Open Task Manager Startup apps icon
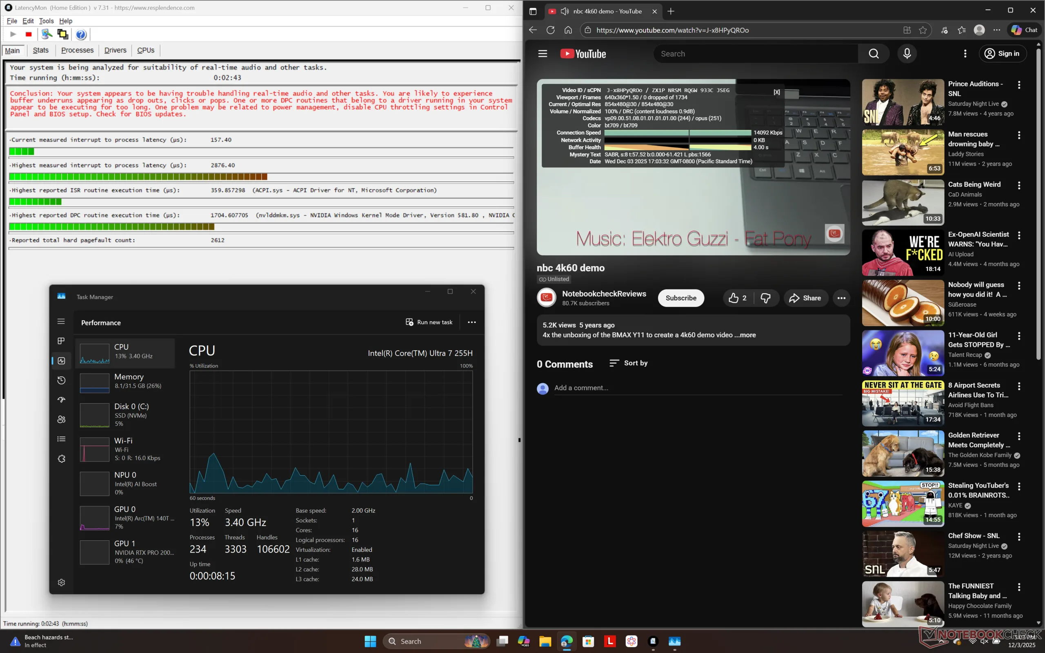1045x653 pixels. click(61, 400)
